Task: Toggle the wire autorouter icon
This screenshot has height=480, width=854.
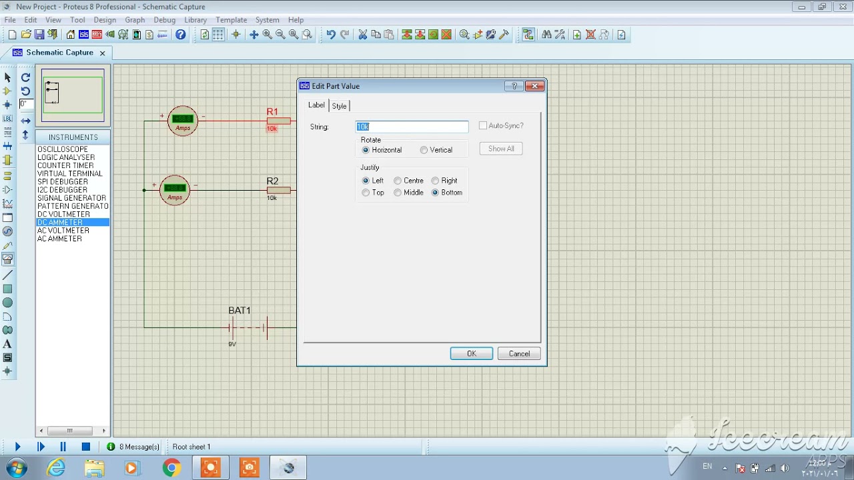Action: [528, 35]
